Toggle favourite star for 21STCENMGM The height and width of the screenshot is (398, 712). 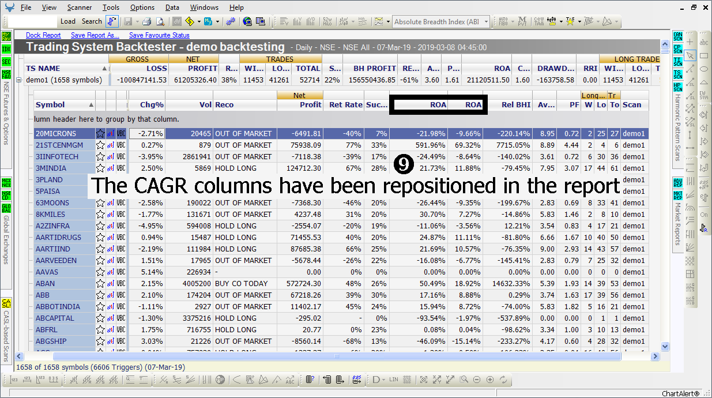[100, 145]
